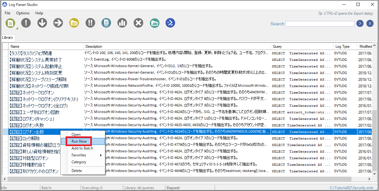This screenshot has height=191, width=379.
Task: Click the new query document icon
Action: click(x=10, y=23)
